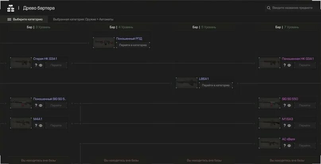Click the "Выбранная категория: Оружие > Автоматы" breadcrumb

pyautogui.click(x=83, y=19)
